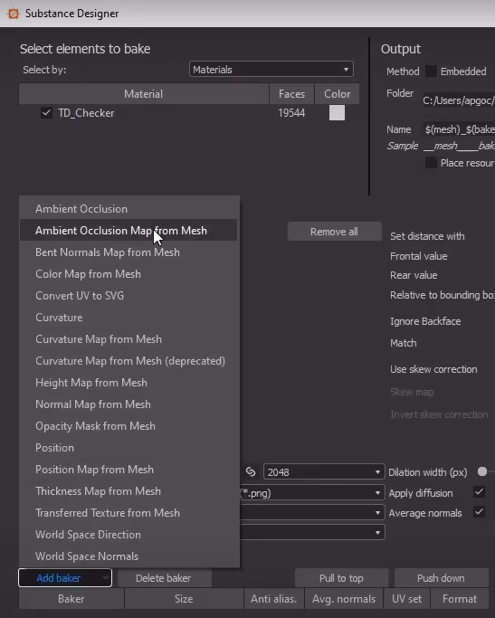Select the Curvature baker entry
This screenshot has width=495, height=618.
[129, 318]
